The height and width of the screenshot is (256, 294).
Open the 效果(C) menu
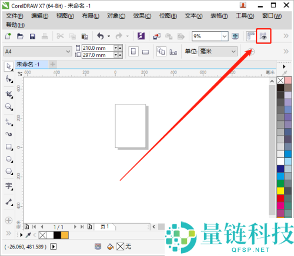pos(142,16)
